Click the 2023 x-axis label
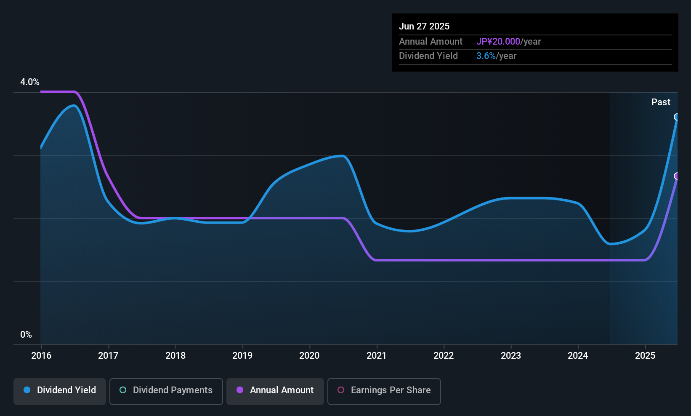The width and height of the screenshot is (691, 416). (x=511, y=355)
